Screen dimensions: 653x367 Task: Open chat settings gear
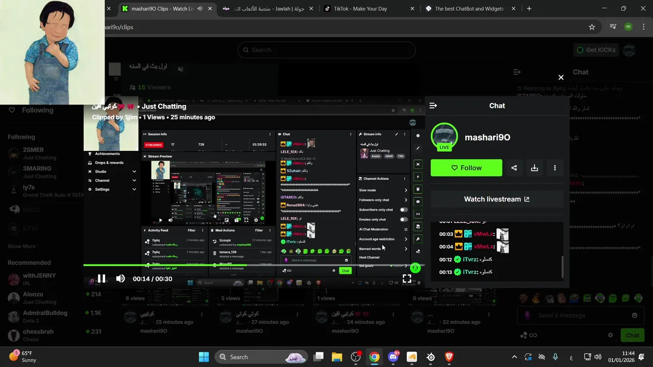(610, 335)
